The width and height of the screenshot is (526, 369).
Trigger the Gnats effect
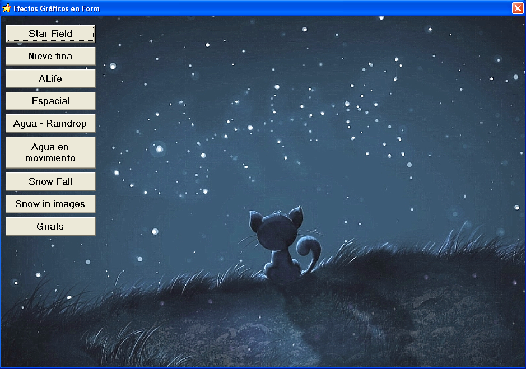click(x=50, y=226)
